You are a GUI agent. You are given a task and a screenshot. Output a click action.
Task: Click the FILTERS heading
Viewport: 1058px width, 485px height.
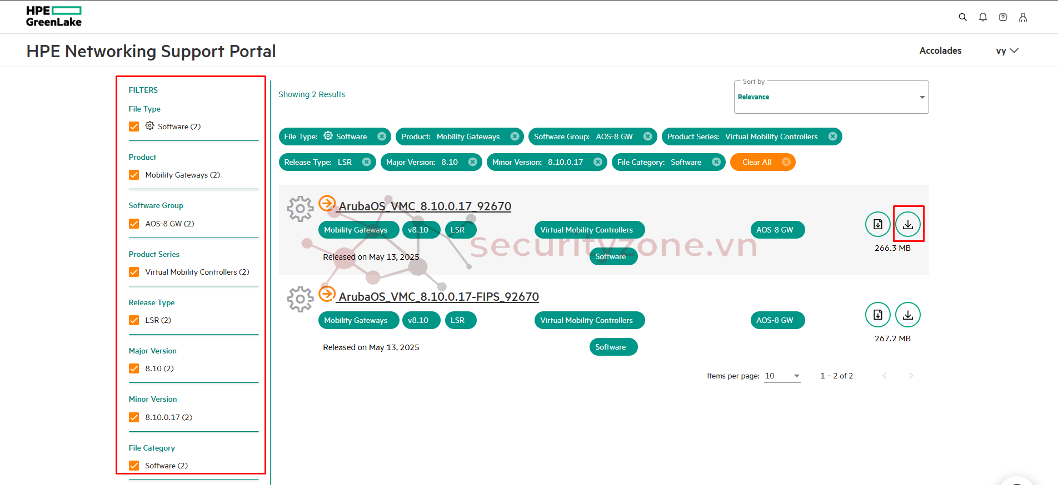click(143, 90)
